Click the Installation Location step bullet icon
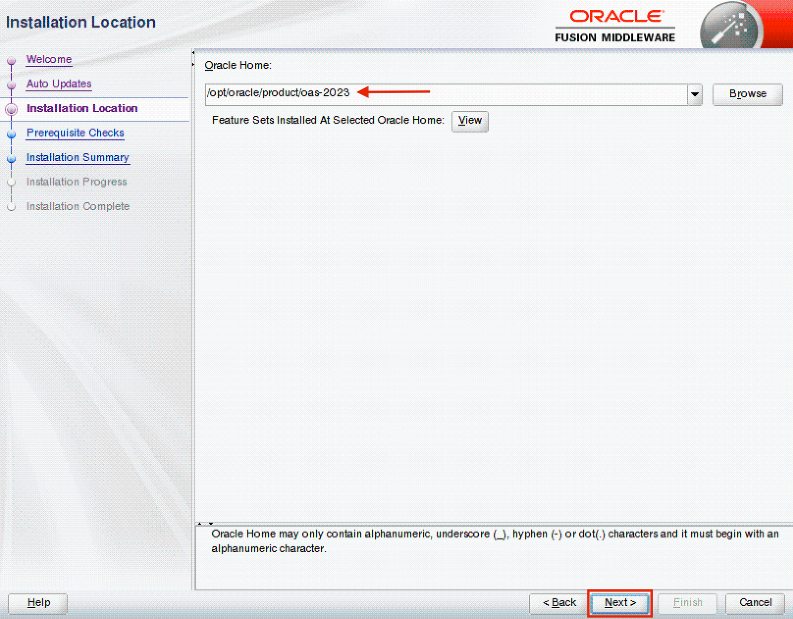 pyautogui.click(x=11, y=109)
